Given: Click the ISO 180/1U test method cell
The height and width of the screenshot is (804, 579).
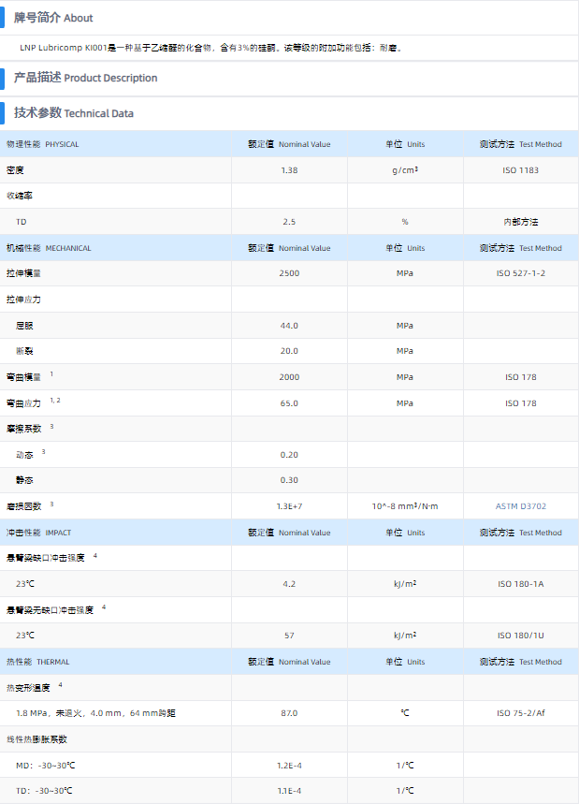Looking at the screenshot, I should point(520,636).
